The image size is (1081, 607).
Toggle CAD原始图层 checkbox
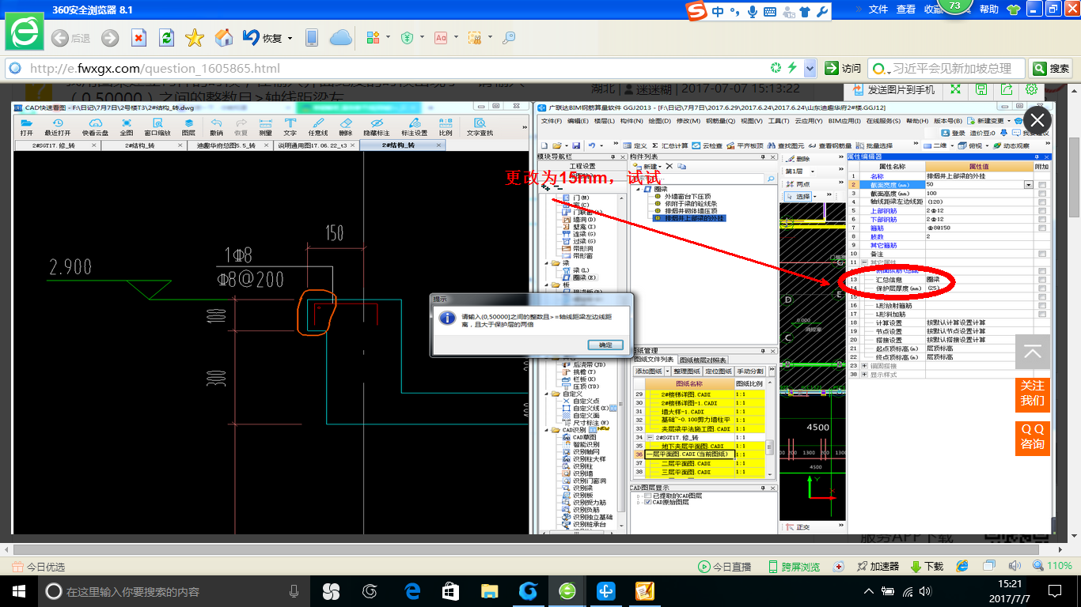point(649,503)
